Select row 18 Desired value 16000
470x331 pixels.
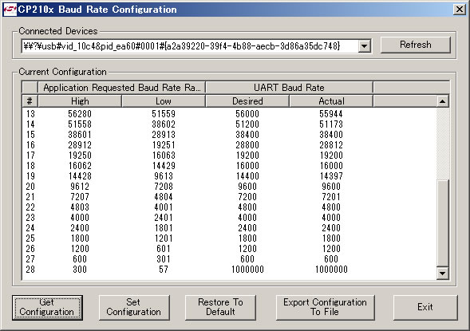[x=247, y=166]
